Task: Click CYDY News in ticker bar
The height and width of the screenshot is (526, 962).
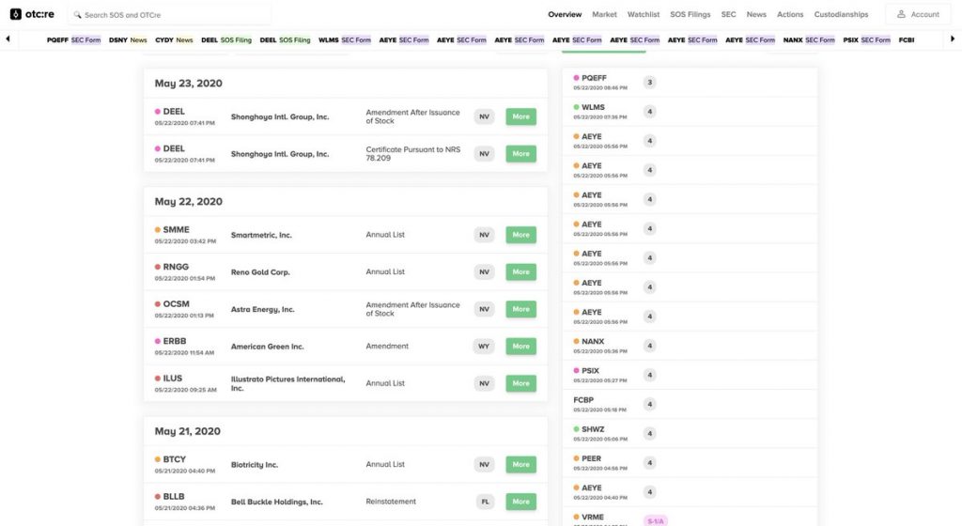Action: tap(174, 39)
